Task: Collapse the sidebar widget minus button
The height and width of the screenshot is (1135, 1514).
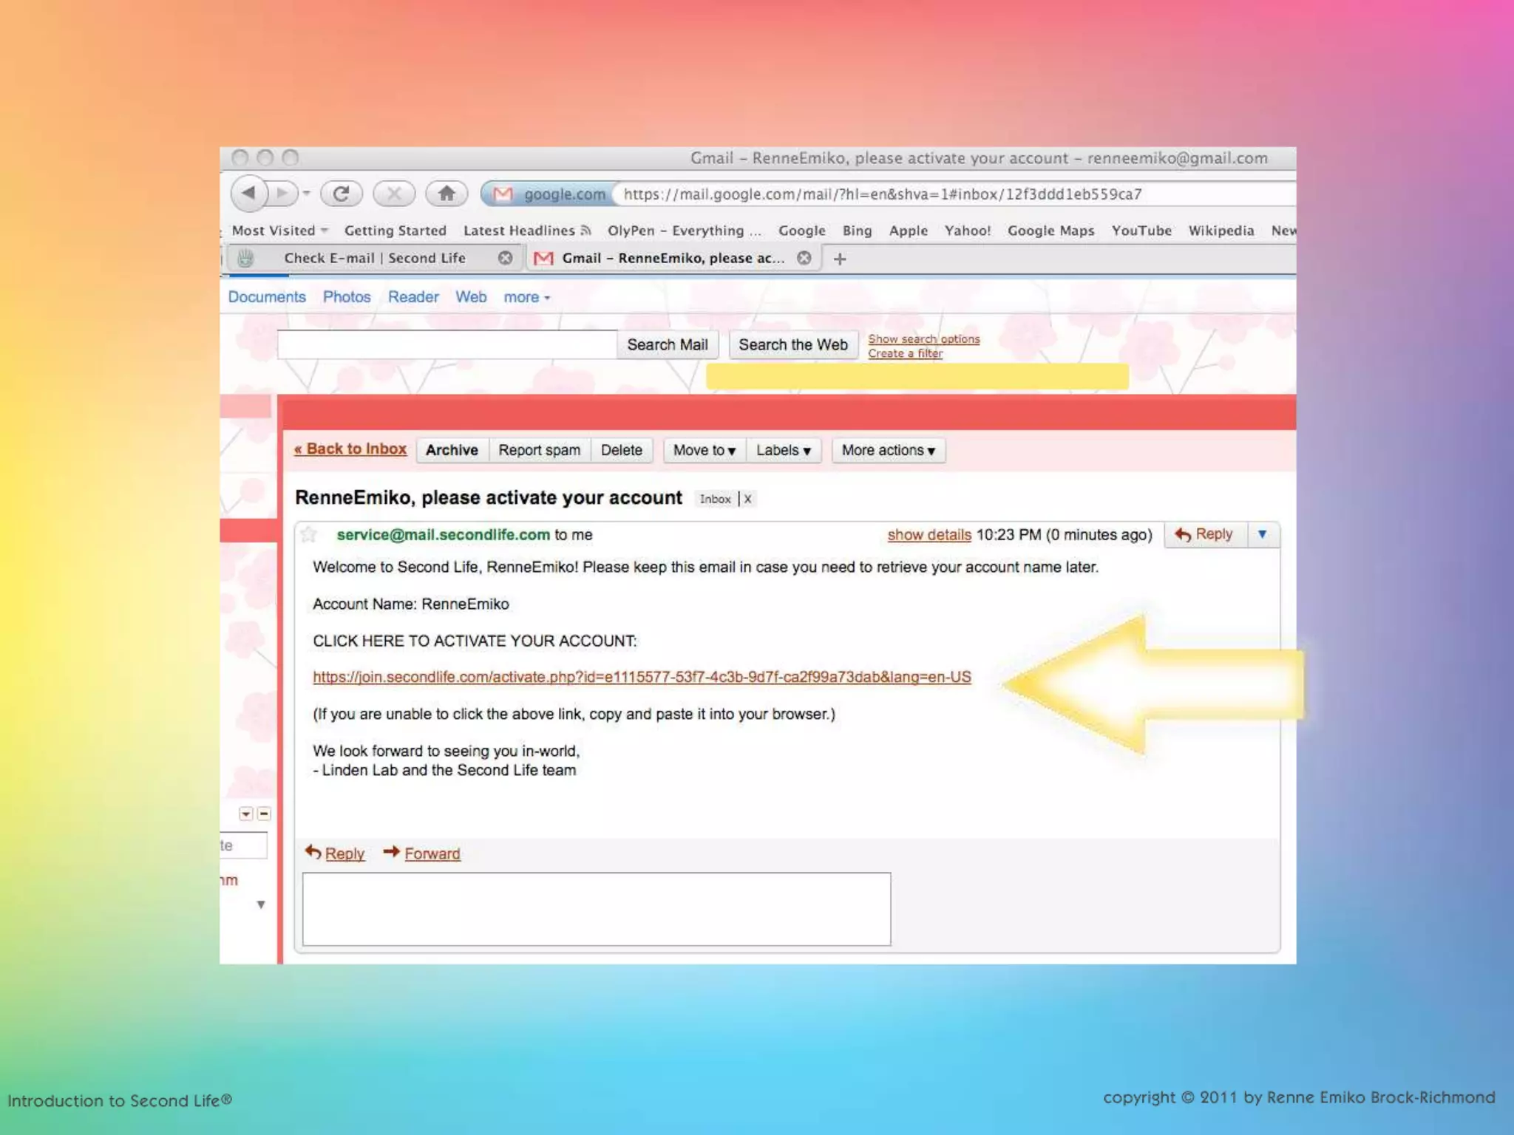Action: (264, 814)
